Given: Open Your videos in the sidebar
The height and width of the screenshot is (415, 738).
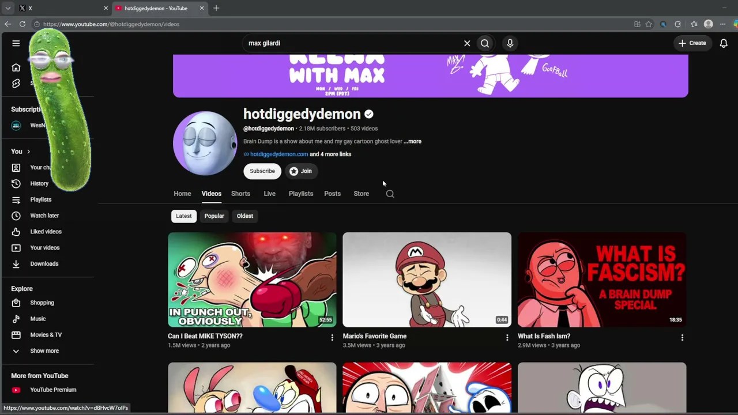Looking at the screenshot, I should pyautogui.click(x=44, y=248).
